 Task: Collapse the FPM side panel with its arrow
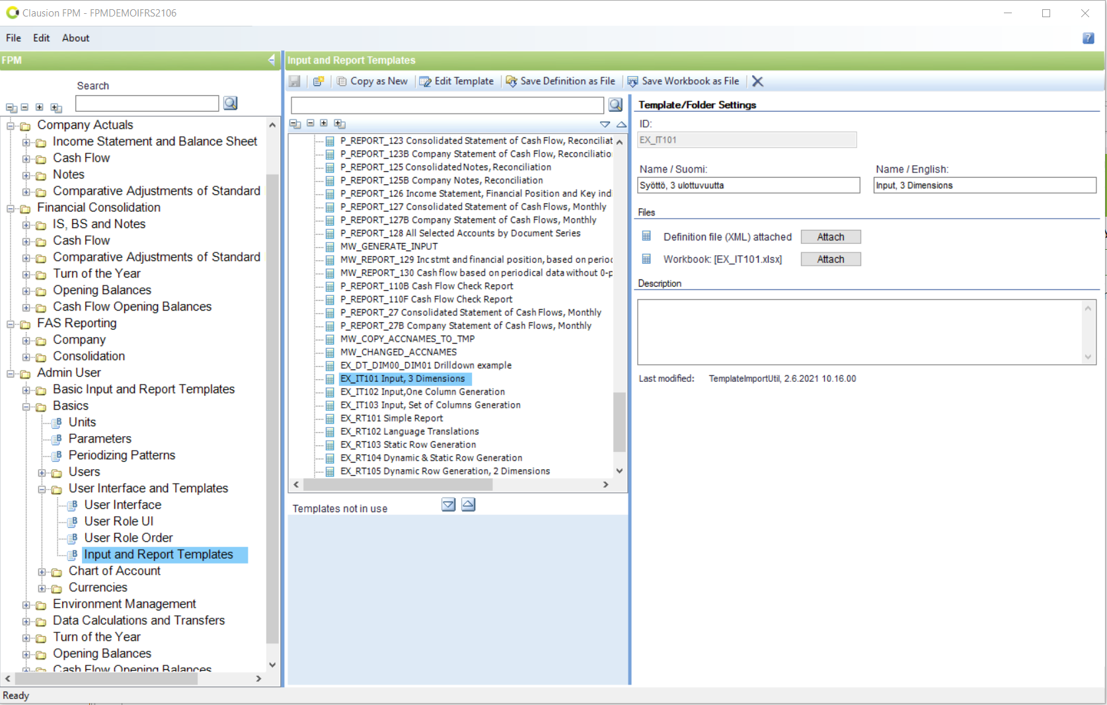coord(272,60)
